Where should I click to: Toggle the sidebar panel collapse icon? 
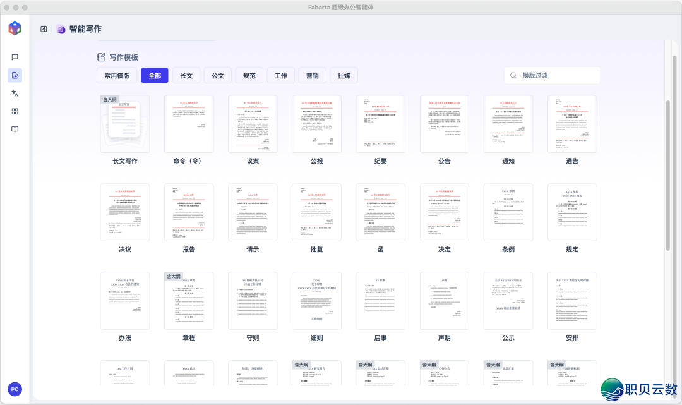44,29
